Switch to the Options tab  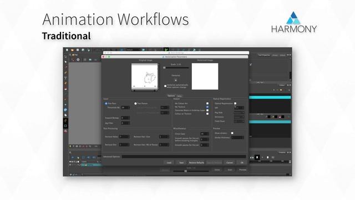tap(171, 96)
